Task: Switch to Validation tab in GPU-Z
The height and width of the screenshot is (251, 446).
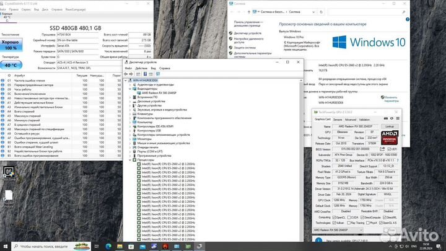Action: pyautogui.click(x=364, y=120)
